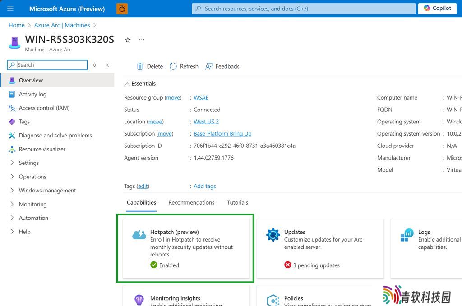Click the Monitoring insights lightbulb icon

coord(139,300)
